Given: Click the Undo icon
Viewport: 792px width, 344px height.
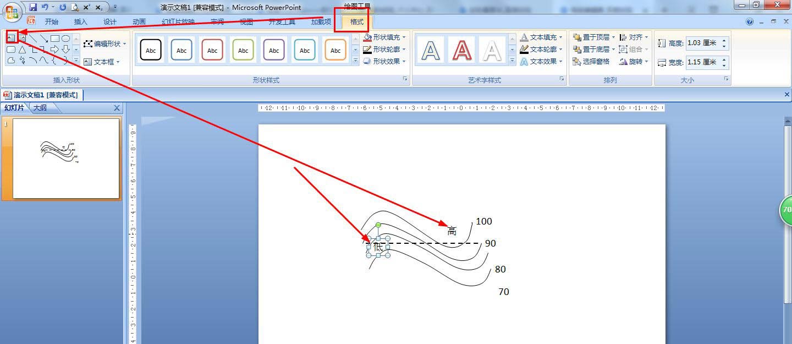Looking at the screenshot, I should pos(45,7).
